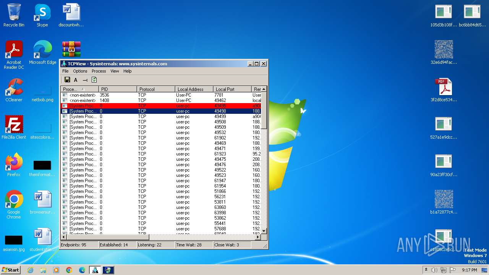Open the Help menu

tap(127, 71)
